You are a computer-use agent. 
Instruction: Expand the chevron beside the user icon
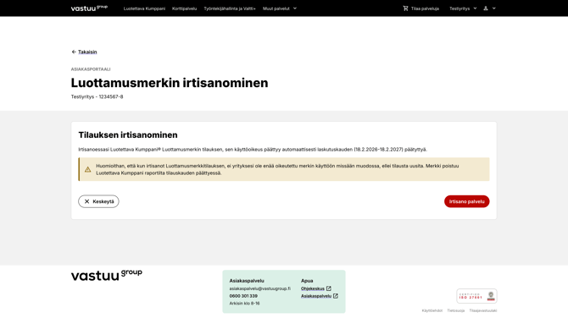[x=493, y=8]
